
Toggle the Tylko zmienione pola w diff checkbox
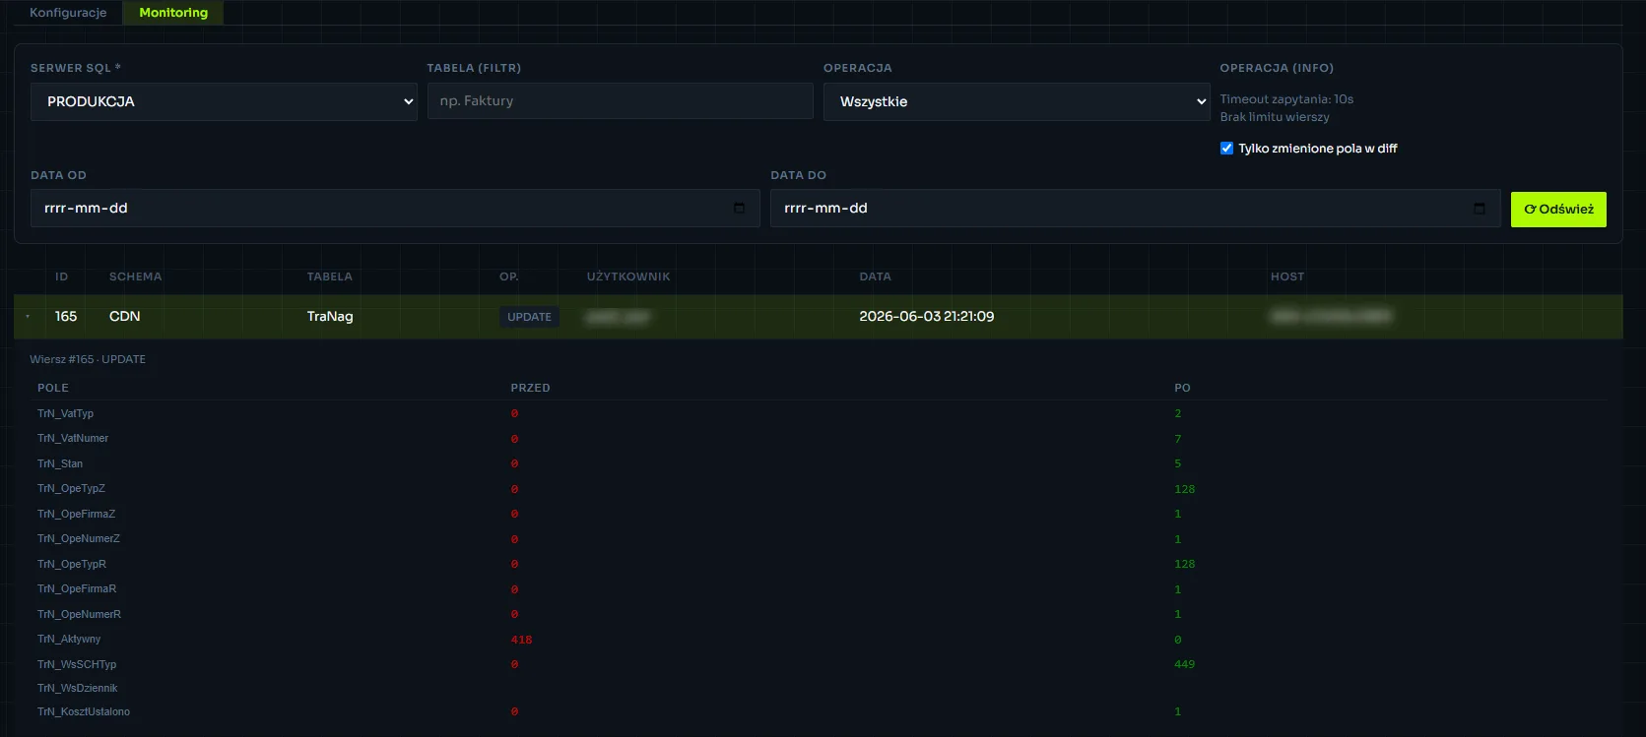click(x=1226, y=149)
